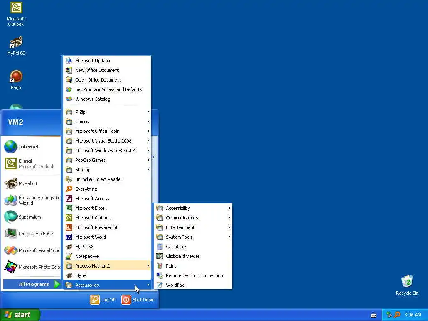
Task: Open Calculator in Accessories
Action: [x=193, y=247]
